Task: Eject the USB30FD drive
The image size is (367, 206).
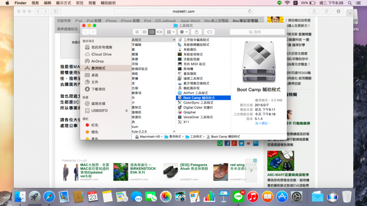Action: [x=126, y=111]
